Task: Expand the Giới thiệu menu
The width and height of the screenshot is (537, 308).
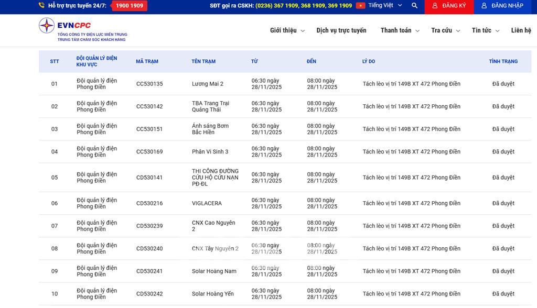Action: pyautogui.click(x=287, y=30)
